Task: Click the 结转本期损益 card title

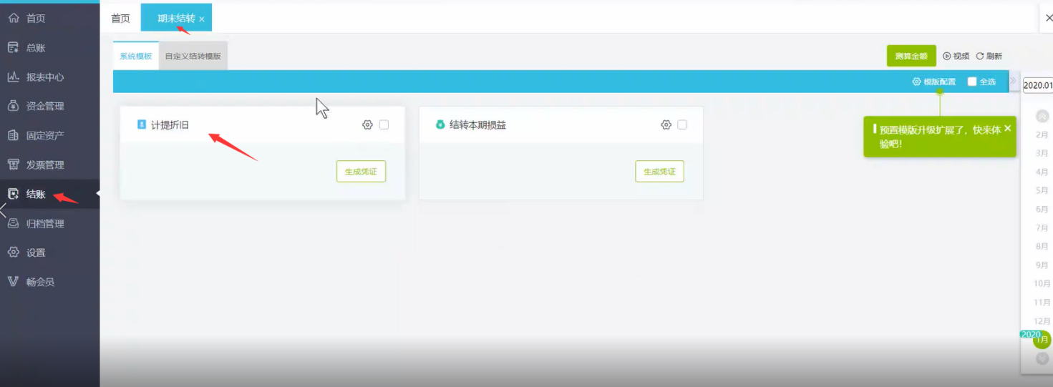Action: (x=477, y=124)
